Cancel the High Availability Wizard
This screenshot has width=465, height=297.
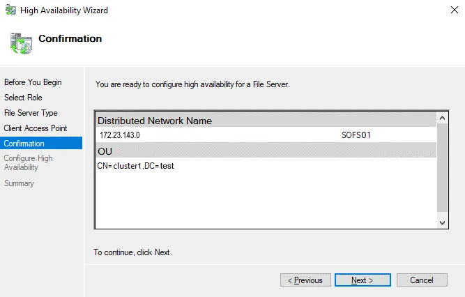point(422,280)
